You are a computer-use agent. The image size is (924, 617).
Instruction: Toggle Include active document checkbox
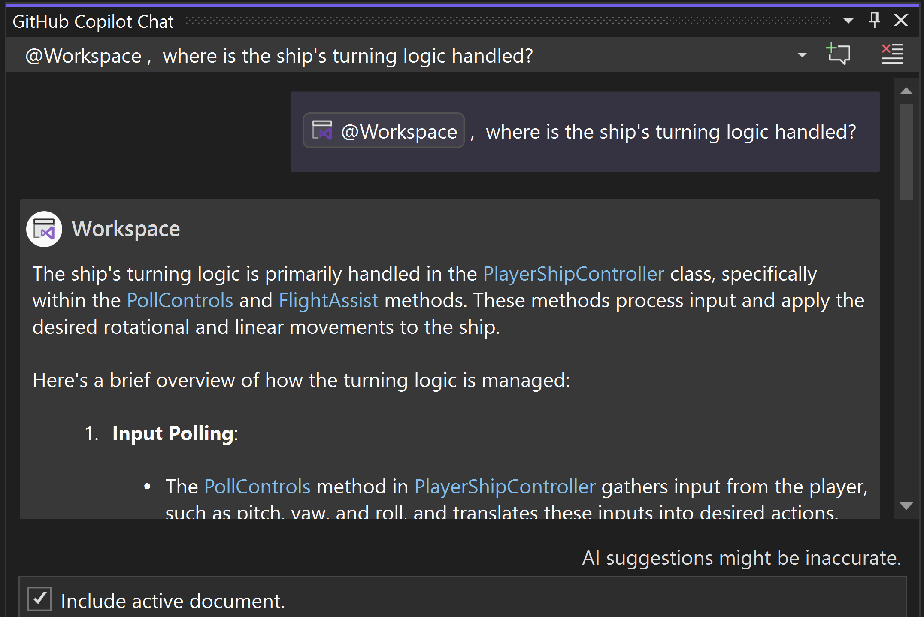39,599
